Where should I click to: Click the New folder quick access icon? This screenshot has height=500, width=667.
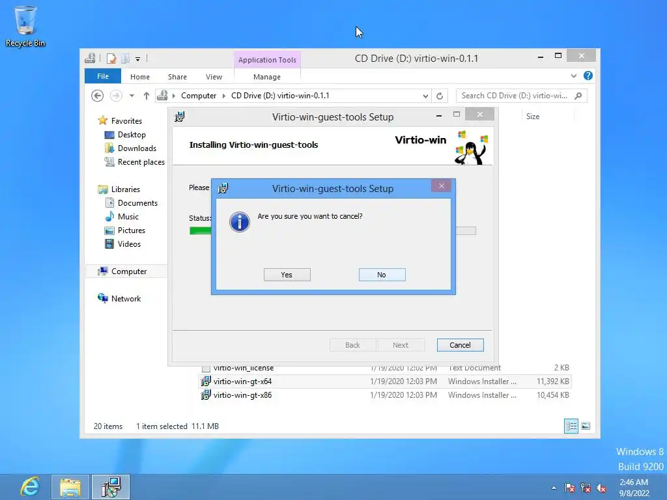pos(126,59)
